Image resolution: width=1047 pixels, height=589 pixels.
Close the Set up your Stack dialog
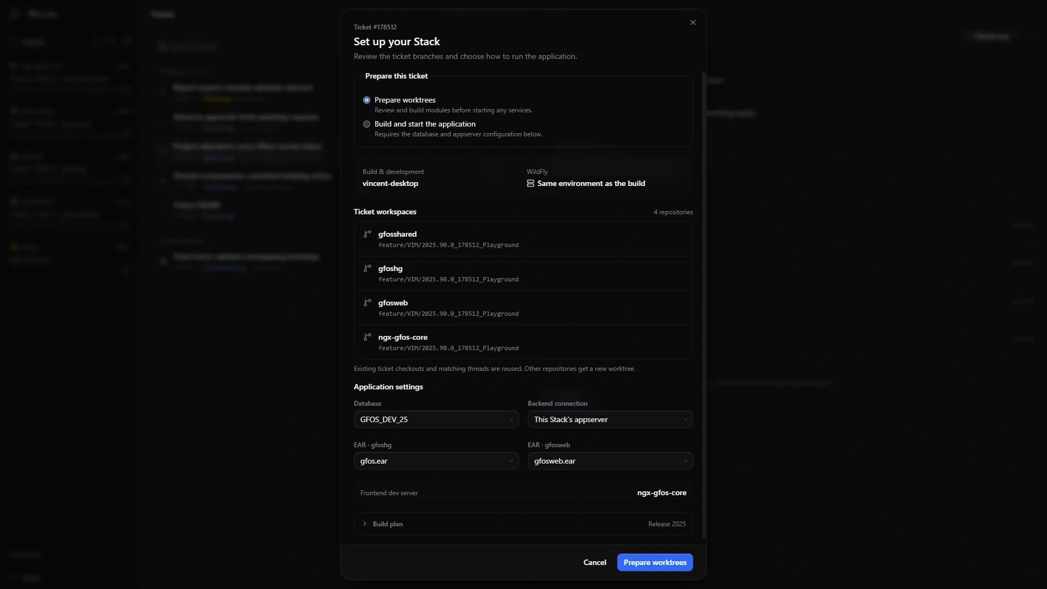pos(693,22)
